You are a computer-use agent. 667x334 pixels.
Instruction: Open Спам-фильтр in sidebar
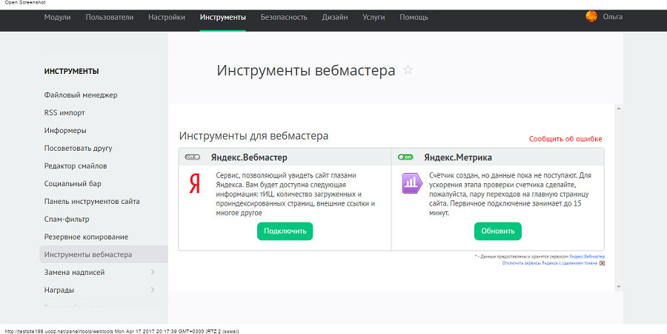click(67, 219)
